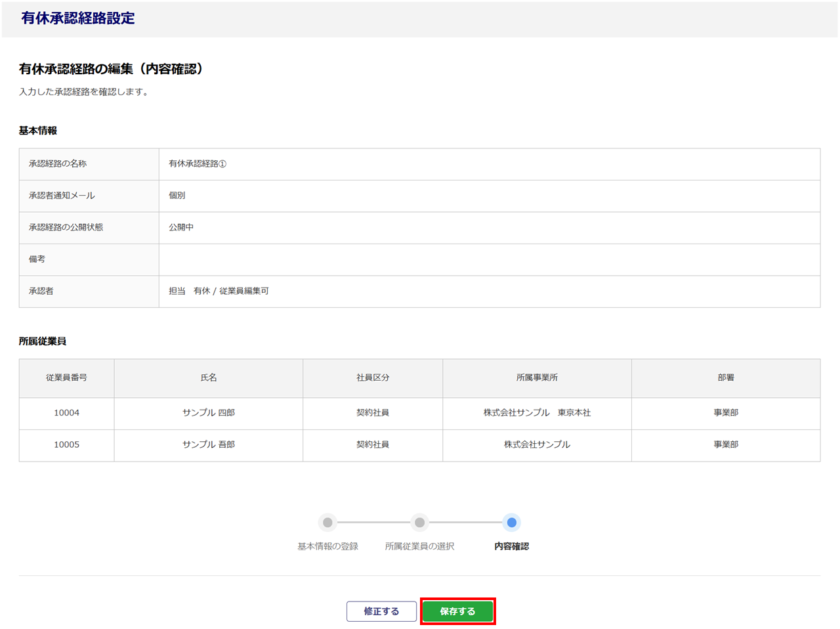This screenshot has width=840, height=629.
Task: Select employee number 10005 cell
Action: [x=66, y=445]
